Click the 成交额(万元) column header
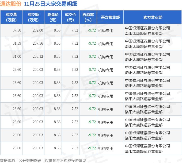The image size is (182, 163). pyautogui.click(x=33, y=17)
